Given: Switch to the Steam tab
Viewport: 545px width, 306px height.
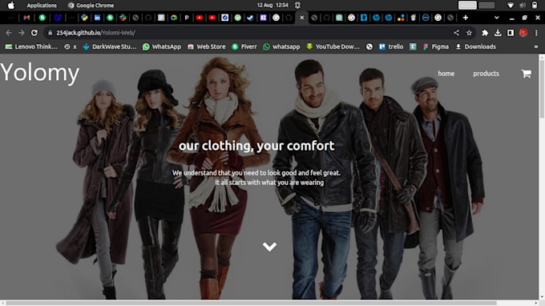Looking at the screenshot, I should tap(250, 18).
